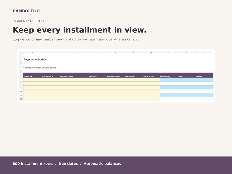Select row number 12 in spreadsheet
The image size is (232, 174).
[21, 99]
